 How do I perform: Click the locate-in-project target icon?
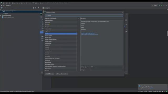pyautogui.click(x=33, y=8)
